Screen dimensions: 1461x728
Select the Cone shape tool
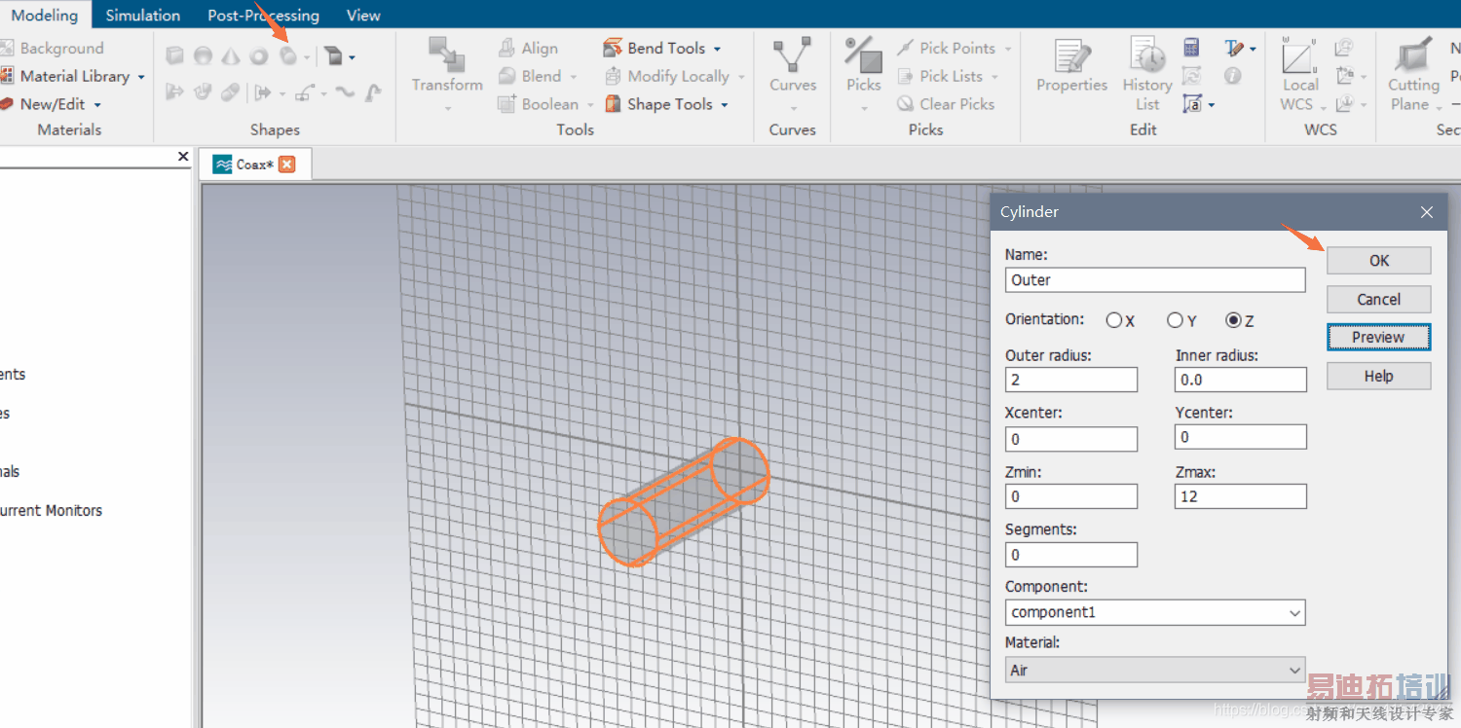[231, 56]
